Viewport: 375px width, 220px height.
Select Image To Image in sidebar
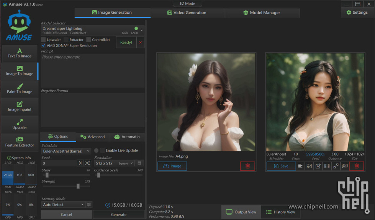(x=20, y=71)
